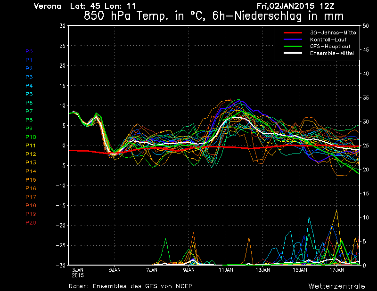Screen dimensions: 377x291
Task: Click the P18 ensemble member label
Action: point(31,205)
